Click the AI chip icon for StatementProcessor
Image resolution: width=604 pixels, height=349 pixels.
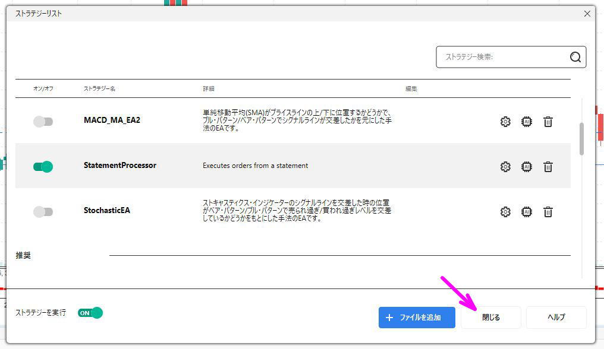[527, 167]
